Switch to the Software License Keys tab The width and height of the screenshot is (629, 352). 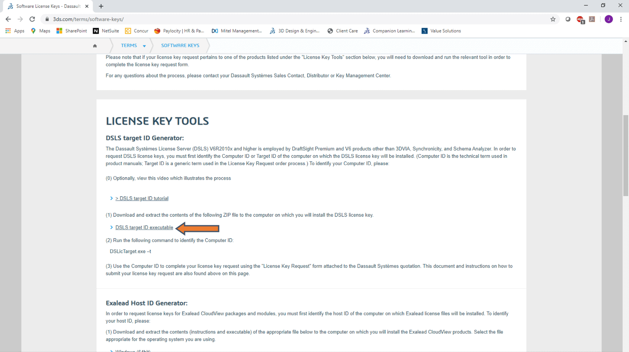click(x=48, y=6)
